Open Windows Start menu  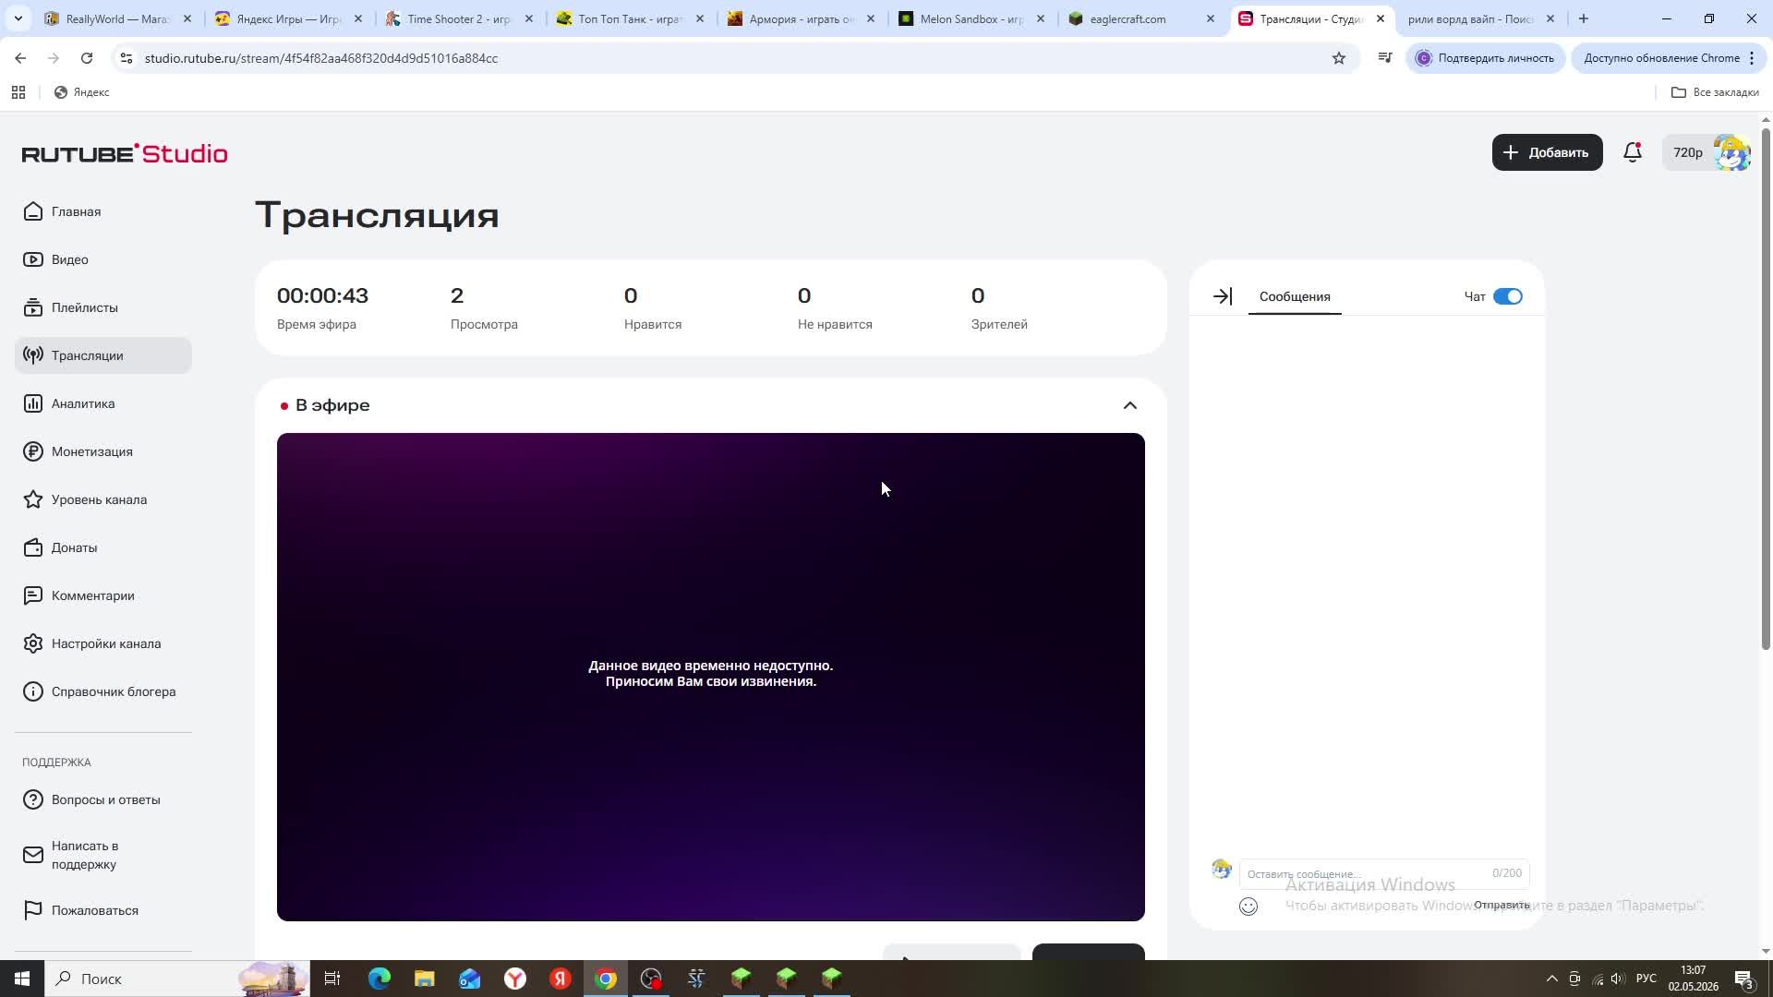click(x=22, y=979)
